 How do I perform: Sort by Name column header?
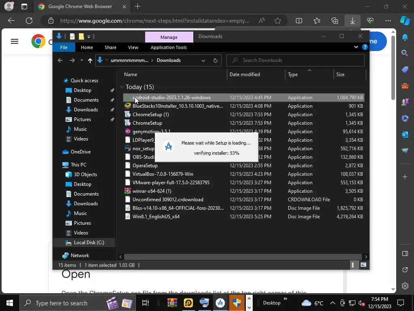click(x=174, y=75)
